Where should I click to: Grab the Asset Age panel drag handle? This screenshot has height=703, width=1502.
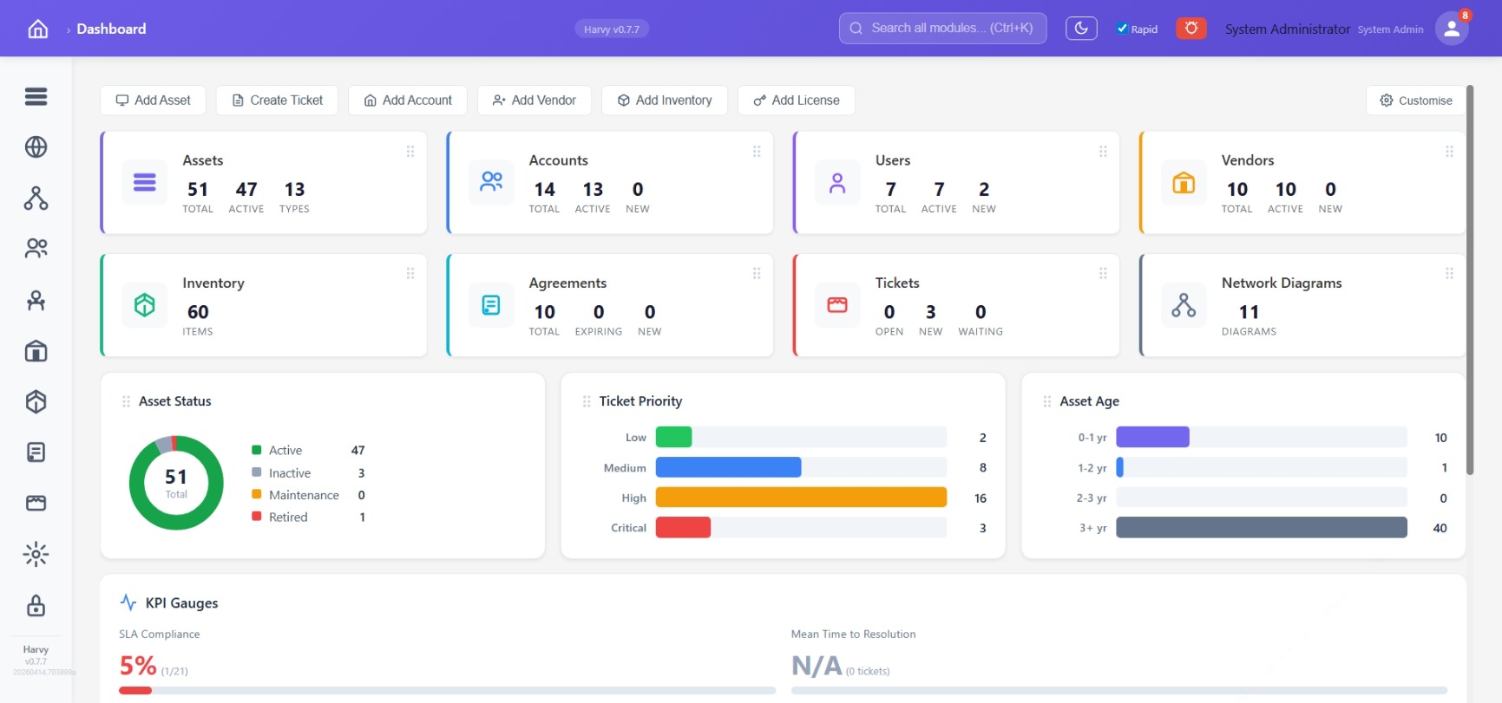pyautogui.click(x=1047, y=401)
